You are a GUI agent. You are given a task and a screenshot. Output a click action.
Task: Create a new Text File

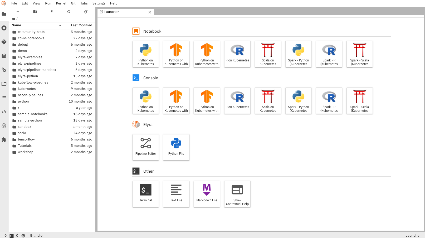pyautogui.click(x=176, y=194)
